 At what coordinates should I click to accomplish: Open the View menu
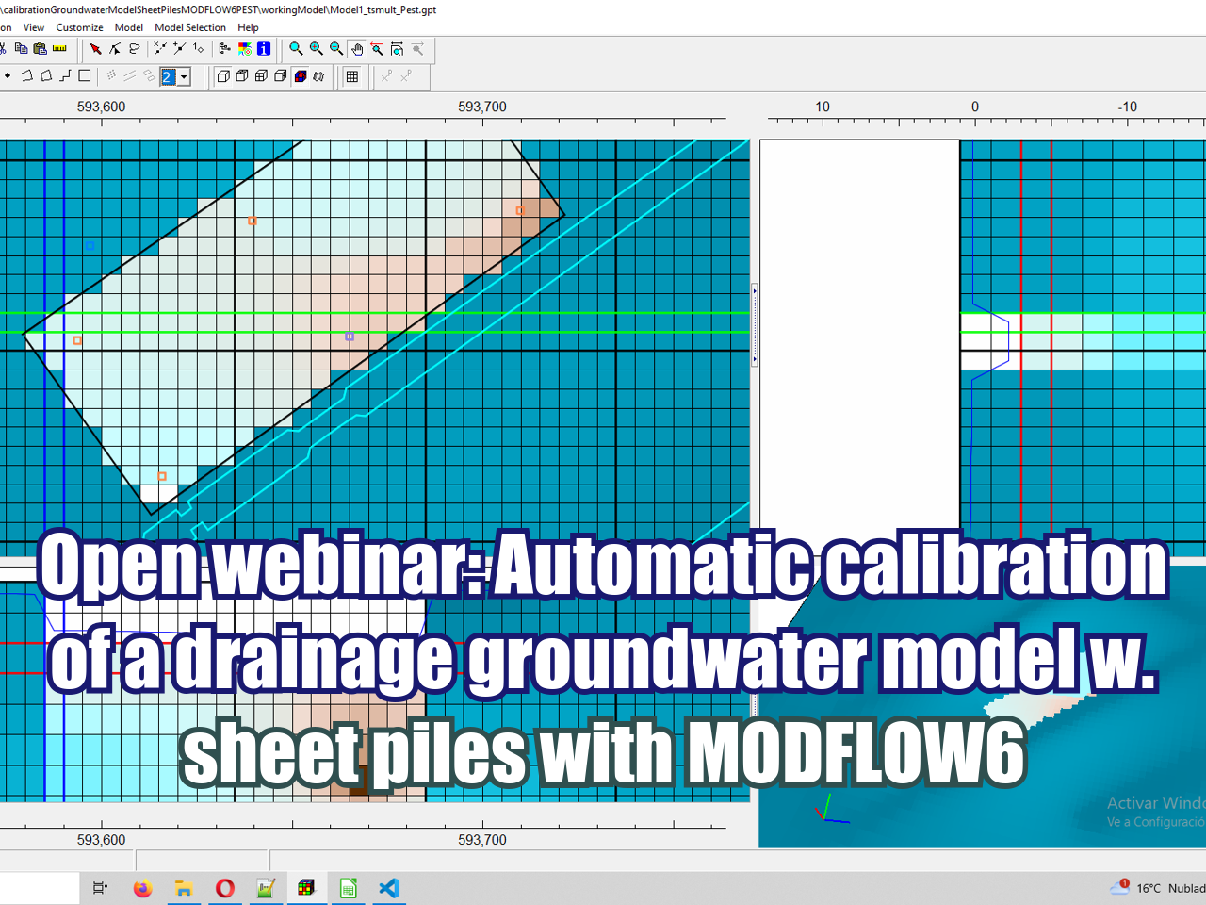(34, 27)
